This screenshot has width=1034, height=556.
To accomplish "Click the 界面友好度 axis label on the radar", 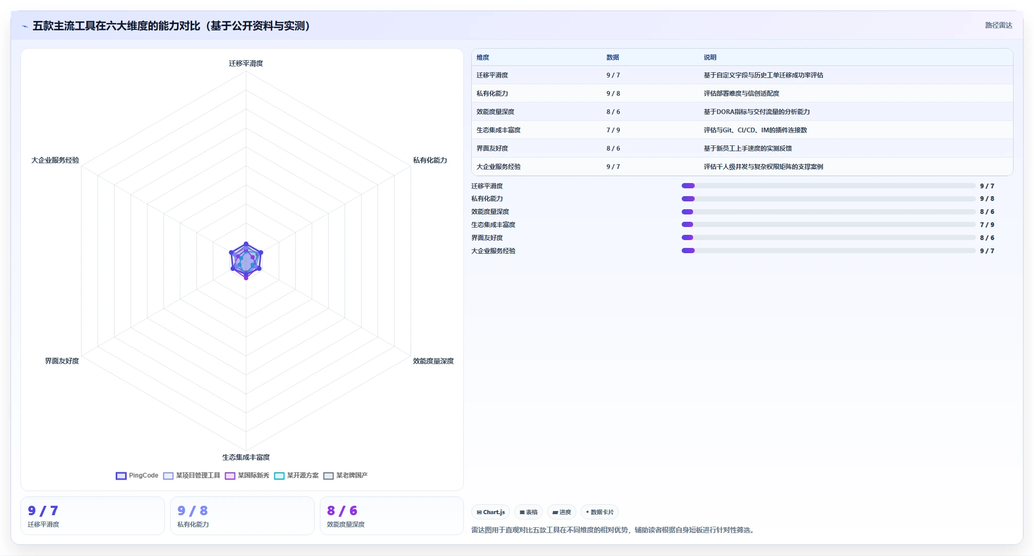I will click(x=62, y=361).
